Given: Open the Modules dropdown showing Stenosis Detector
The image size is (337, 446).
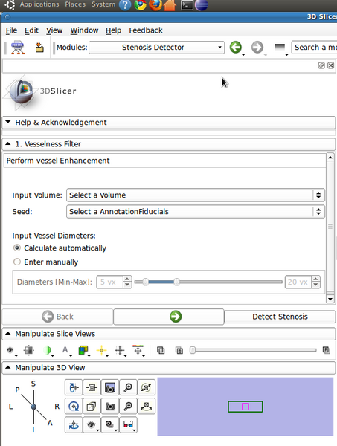Looking at the screenshot, I should (x=156, y=48).
